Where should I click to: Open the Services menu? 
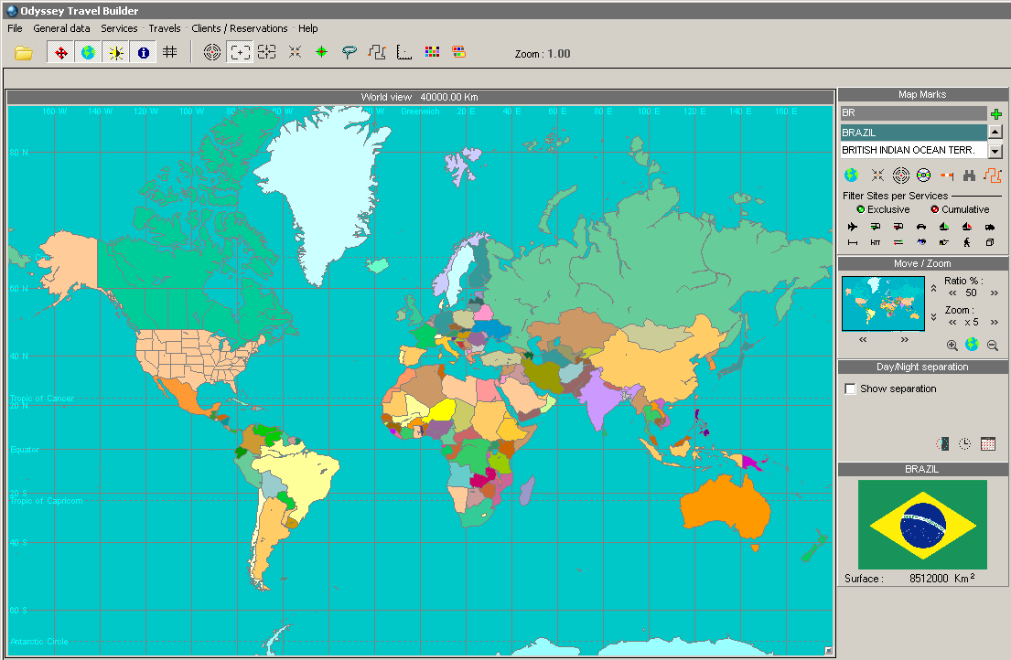[x=119, y=28]
